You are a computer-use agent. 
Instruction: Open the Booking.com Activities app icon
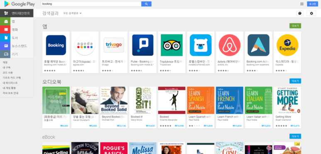258,45
